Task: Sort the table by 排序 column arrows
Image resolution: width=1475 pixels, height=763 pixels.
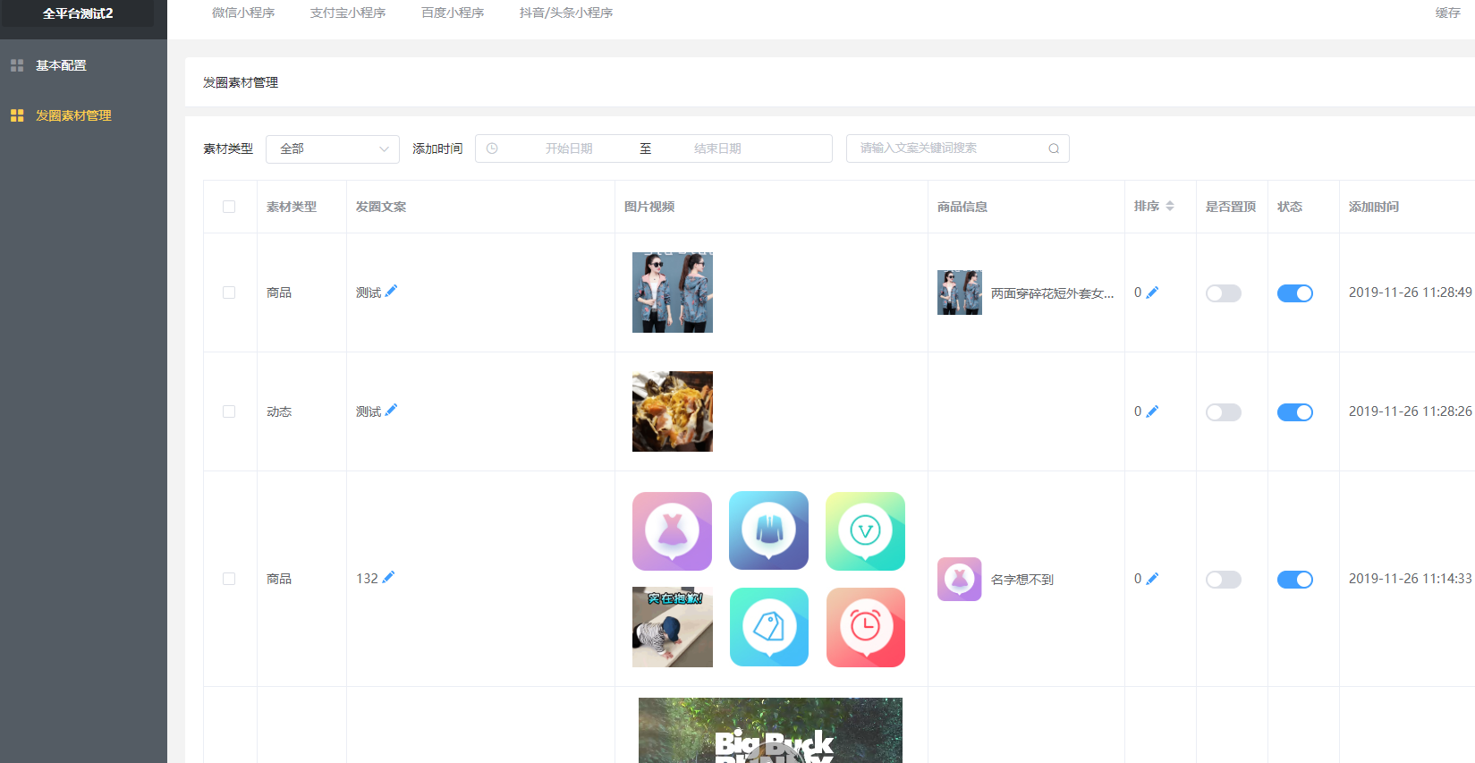Action: point(1170,206)
